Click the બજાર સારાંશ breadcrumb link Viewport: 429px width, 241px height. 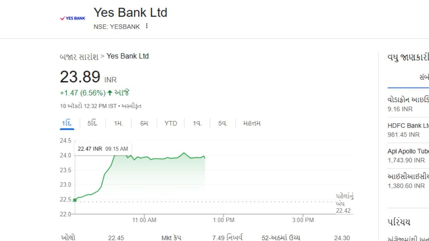click(79, 57)
